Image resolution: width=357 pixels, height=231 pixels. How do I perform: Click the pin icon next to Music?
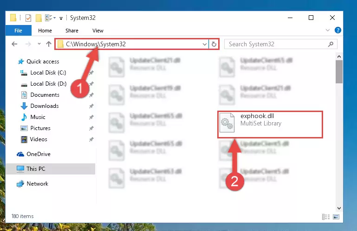click(x=91, y=117)
